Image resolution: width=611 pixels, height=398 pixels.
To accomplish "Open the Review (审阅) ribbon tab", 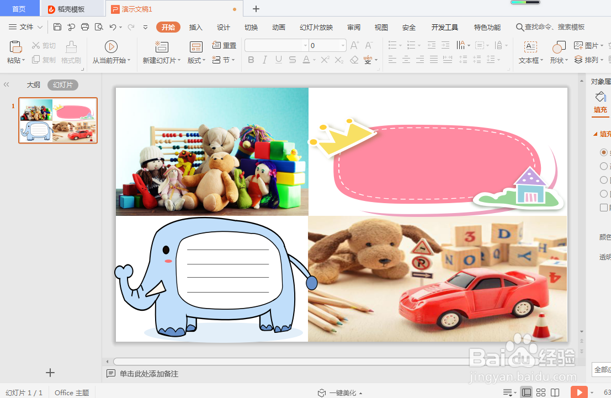I will pos(354,27).
